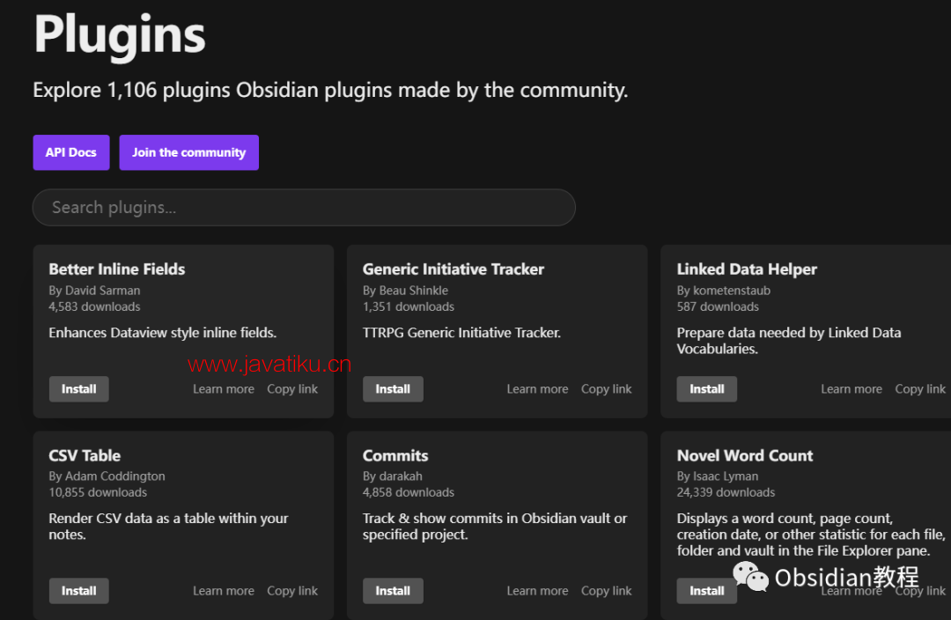
Task: Install the Linked Data Helper plugin
Action: [707, 389]
